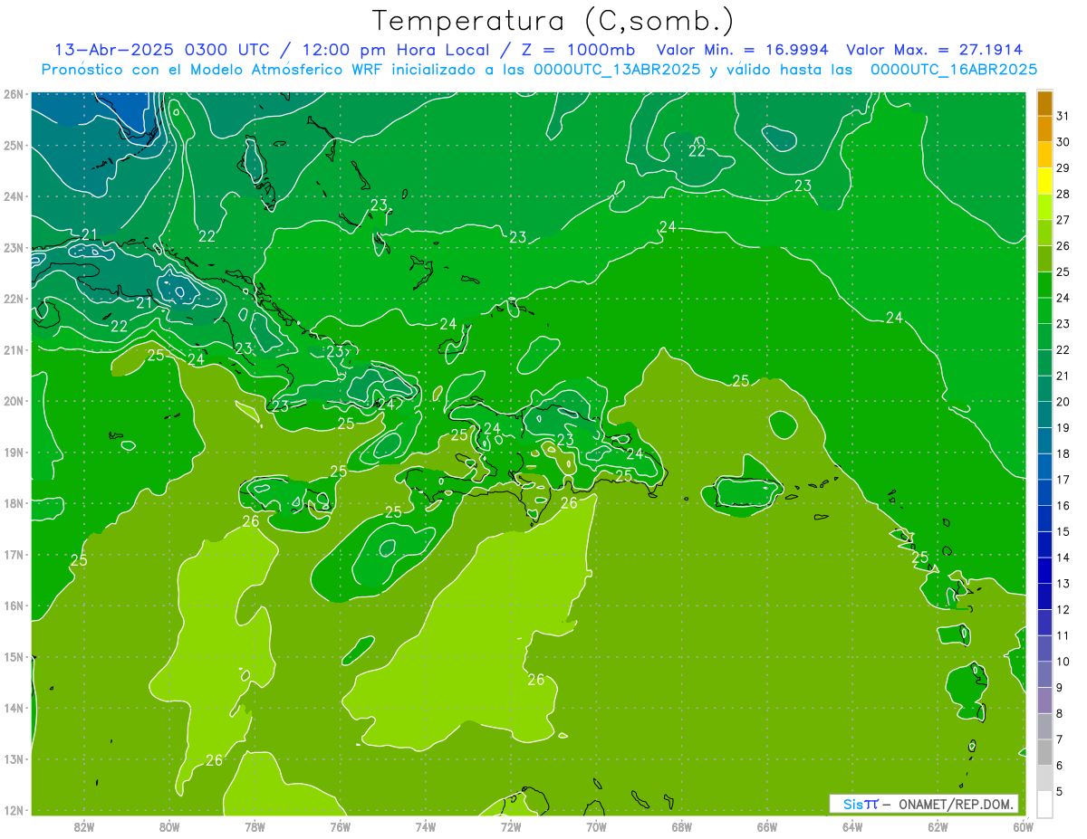Click the "0000UTC_16ABR2025" valid-until time
The height and width of the screenshot is (839, 1087).
coord(954,70)
